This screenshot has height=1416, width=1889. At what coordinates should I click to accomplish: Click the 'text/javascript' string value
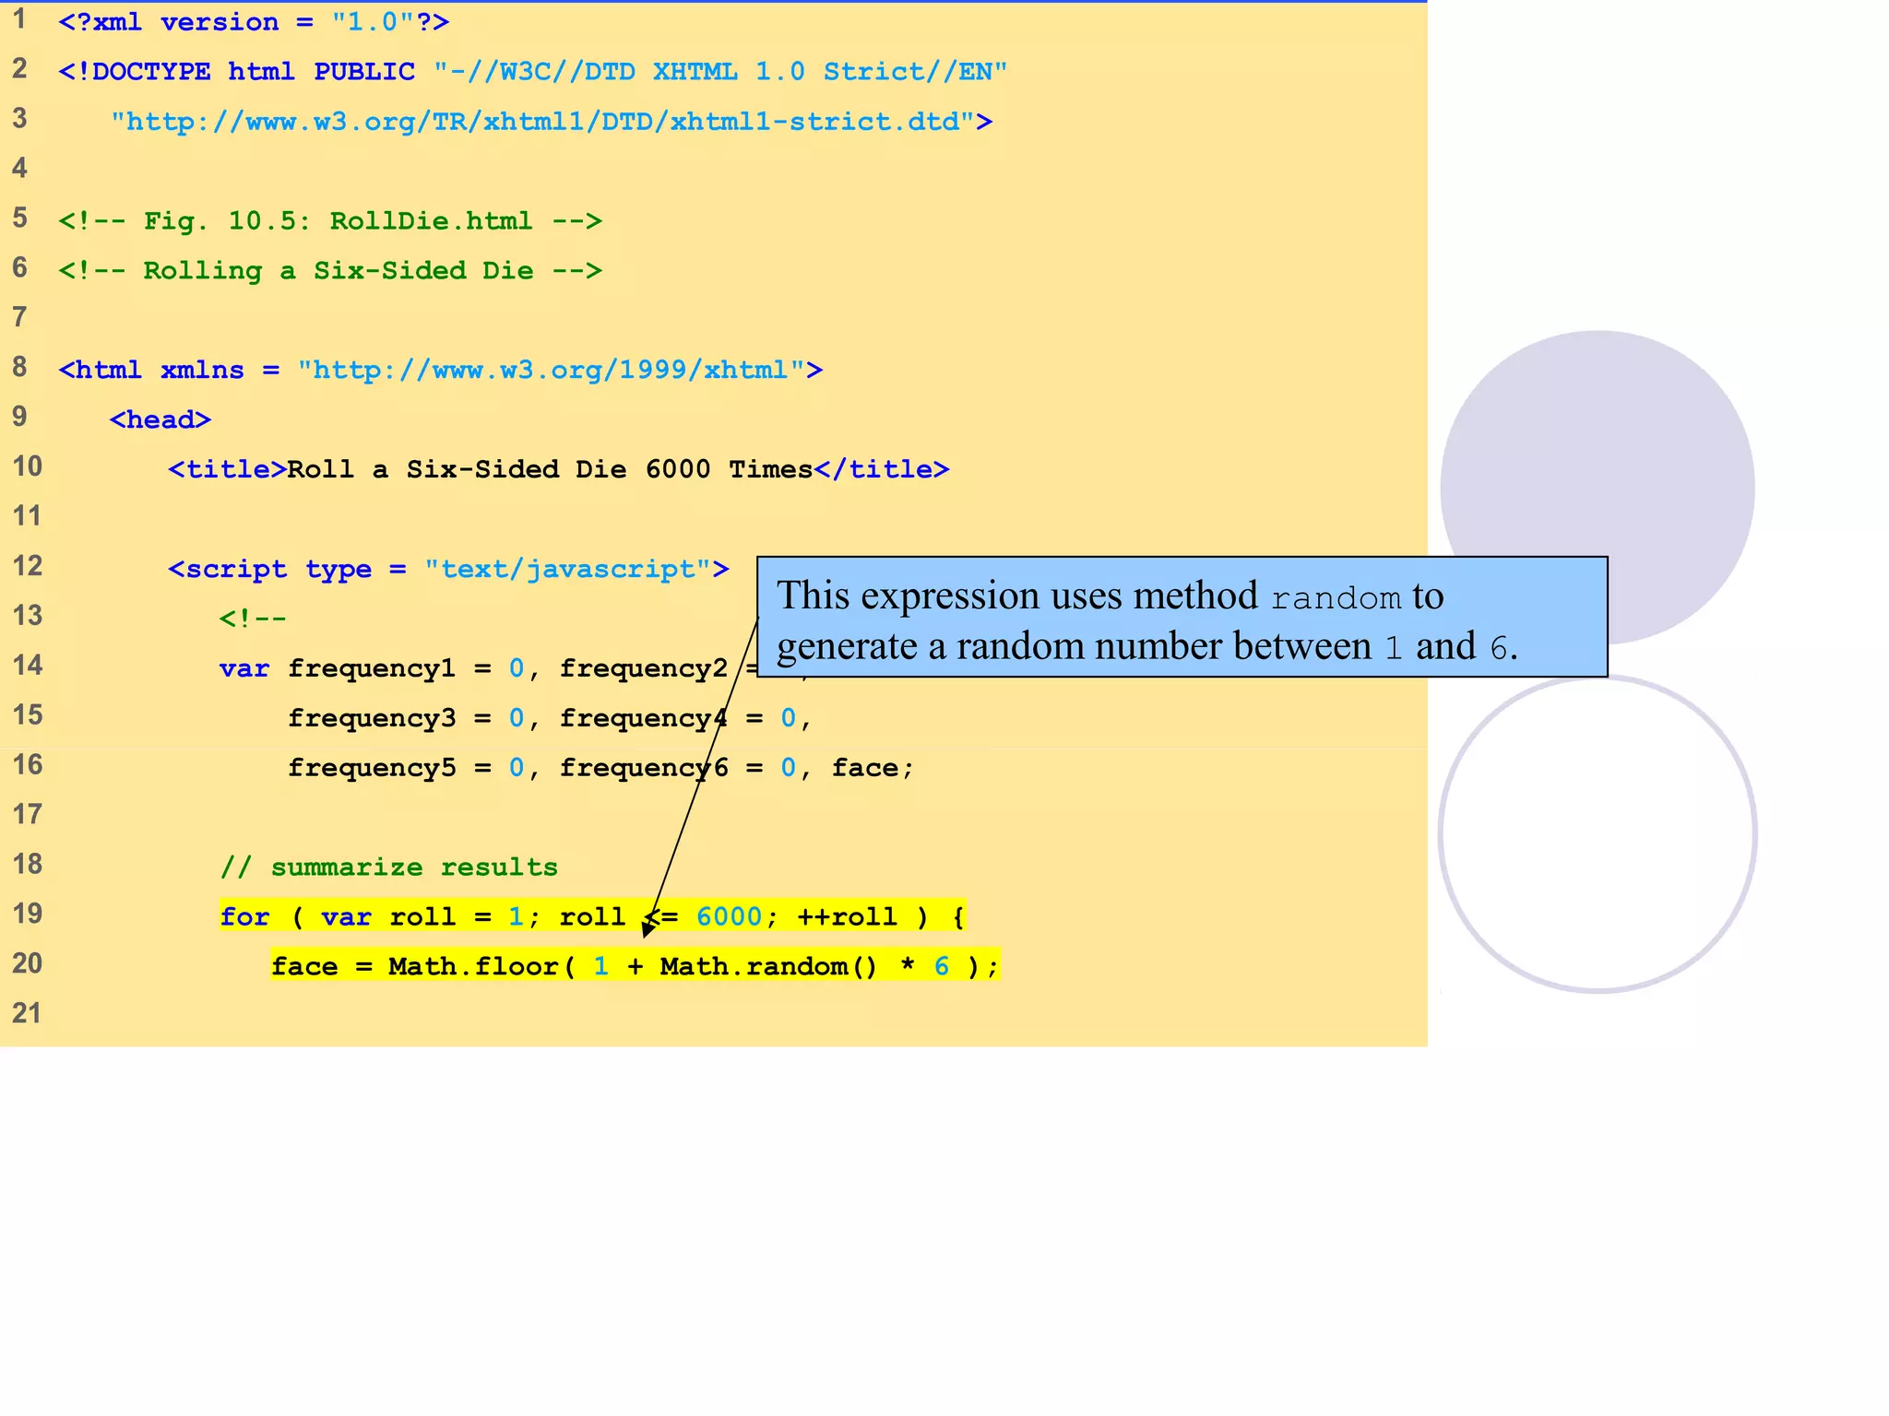568,569
